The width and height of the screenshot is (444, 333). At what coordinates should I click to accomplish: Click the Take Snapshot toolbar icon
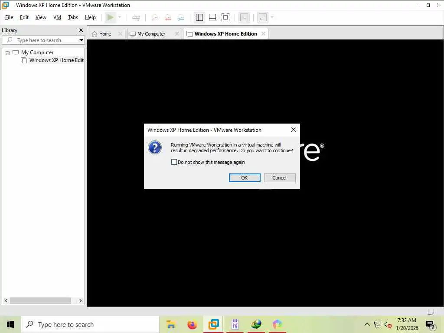click(x=155, y=17)
